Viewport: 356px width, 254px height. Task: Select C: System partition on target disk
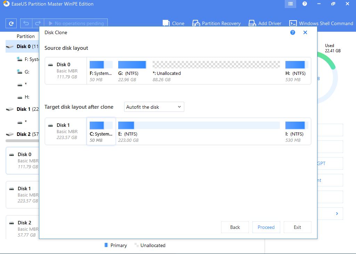pyautogui.click(x=101, y=131)
